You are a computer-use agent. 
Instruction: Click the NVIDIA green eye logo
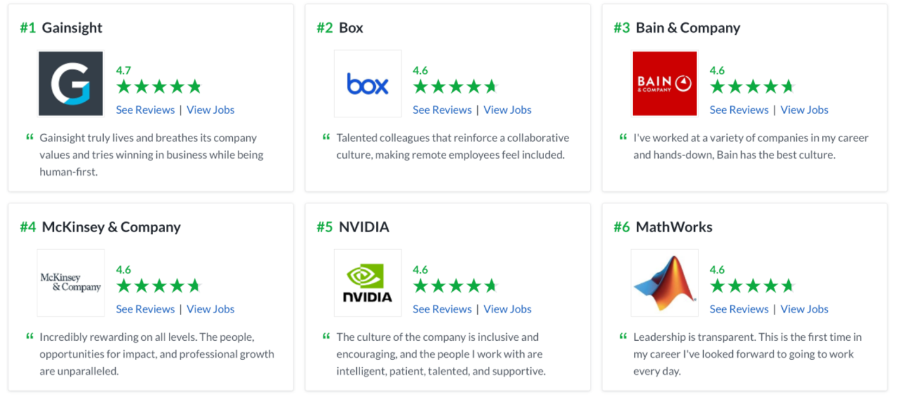coord(368,283)
